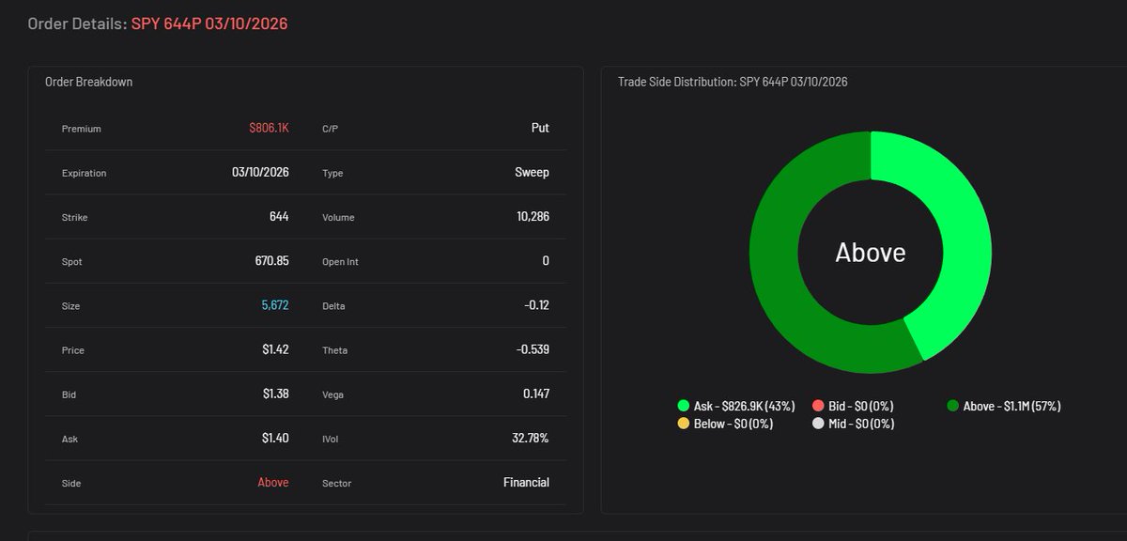
Task: Click the 'Strike' row label
Action: 74,218
